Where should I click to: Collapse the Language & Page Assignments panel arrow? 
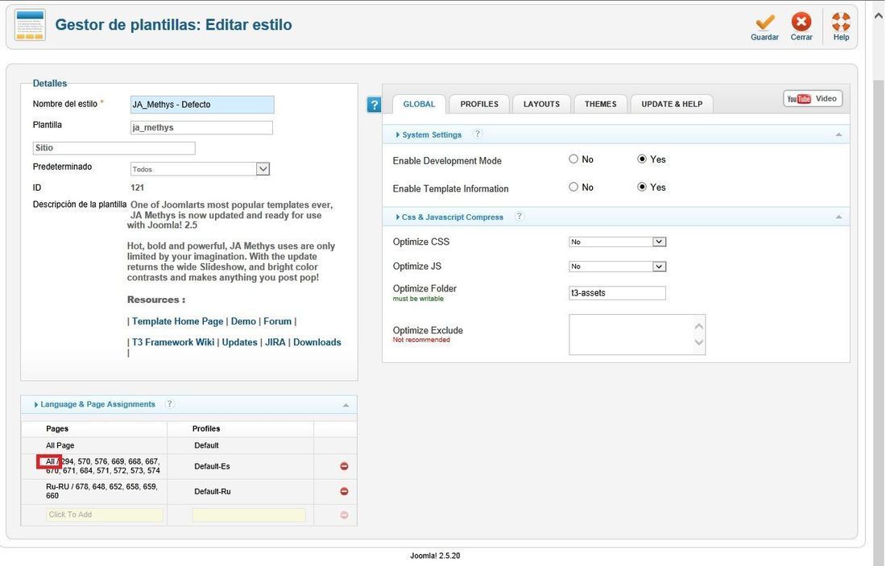click(x=346, y=405)
